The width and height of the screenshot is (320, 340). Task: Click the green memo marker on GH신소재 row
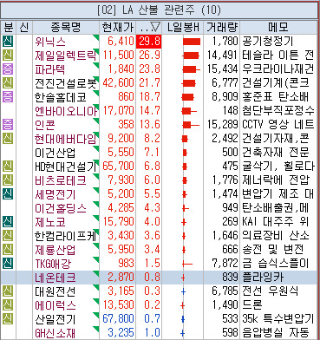[95, 330]
